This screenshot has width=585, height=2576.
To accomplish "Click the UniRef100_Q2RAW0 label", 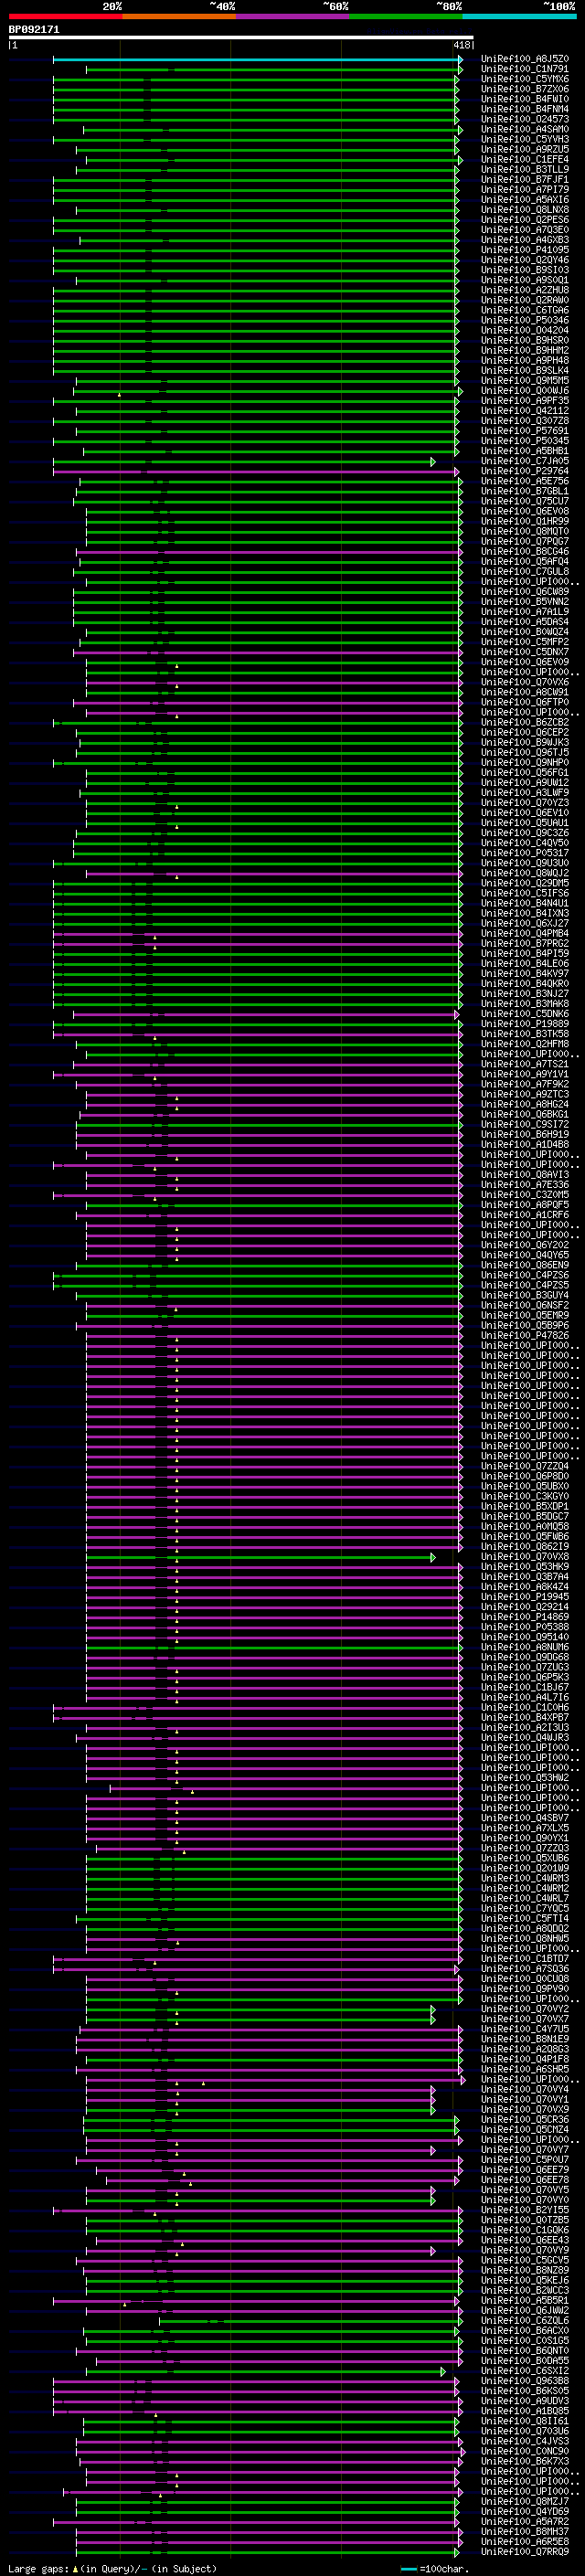I will (x=524, y=300).
